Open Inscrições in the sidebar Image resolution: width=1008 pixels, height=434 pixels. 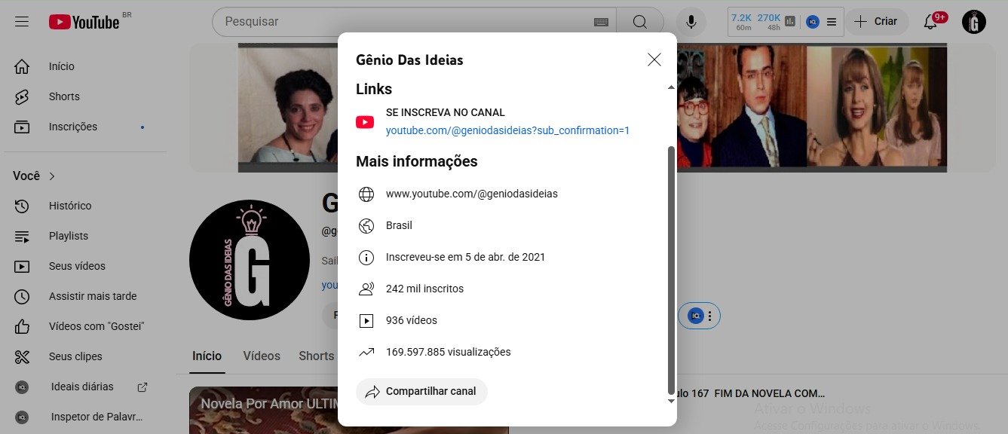pos(73,127)
